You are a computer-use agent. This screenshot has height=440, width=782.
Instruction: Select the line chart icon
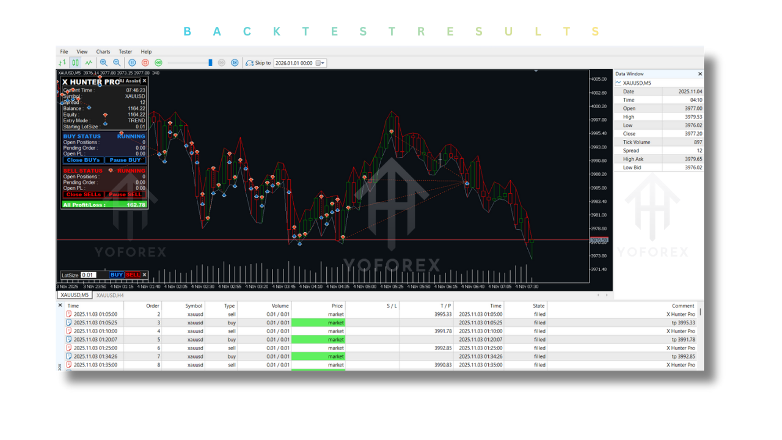(x=89, y=63)
